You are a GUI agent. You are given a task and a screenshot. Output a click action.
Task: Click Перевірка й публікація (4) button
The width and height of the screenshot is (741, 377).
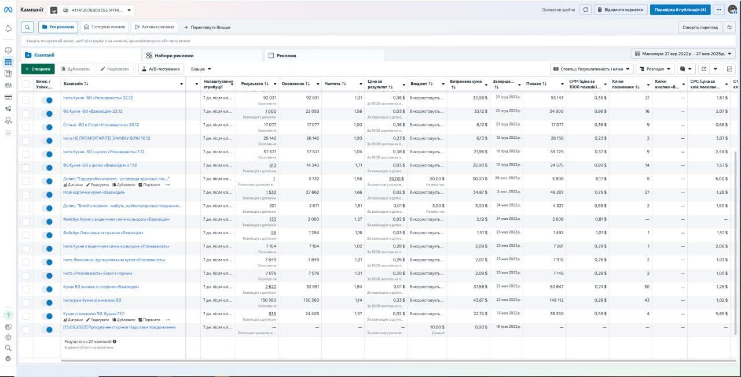coord(680,10)
